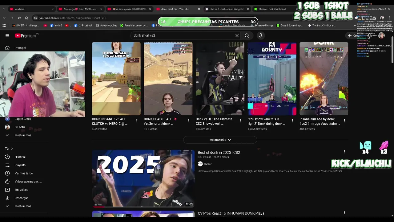Play the 2025 Best of donk video thumbnail
Viewport: 394px width, 222px height.
point(143,179)
